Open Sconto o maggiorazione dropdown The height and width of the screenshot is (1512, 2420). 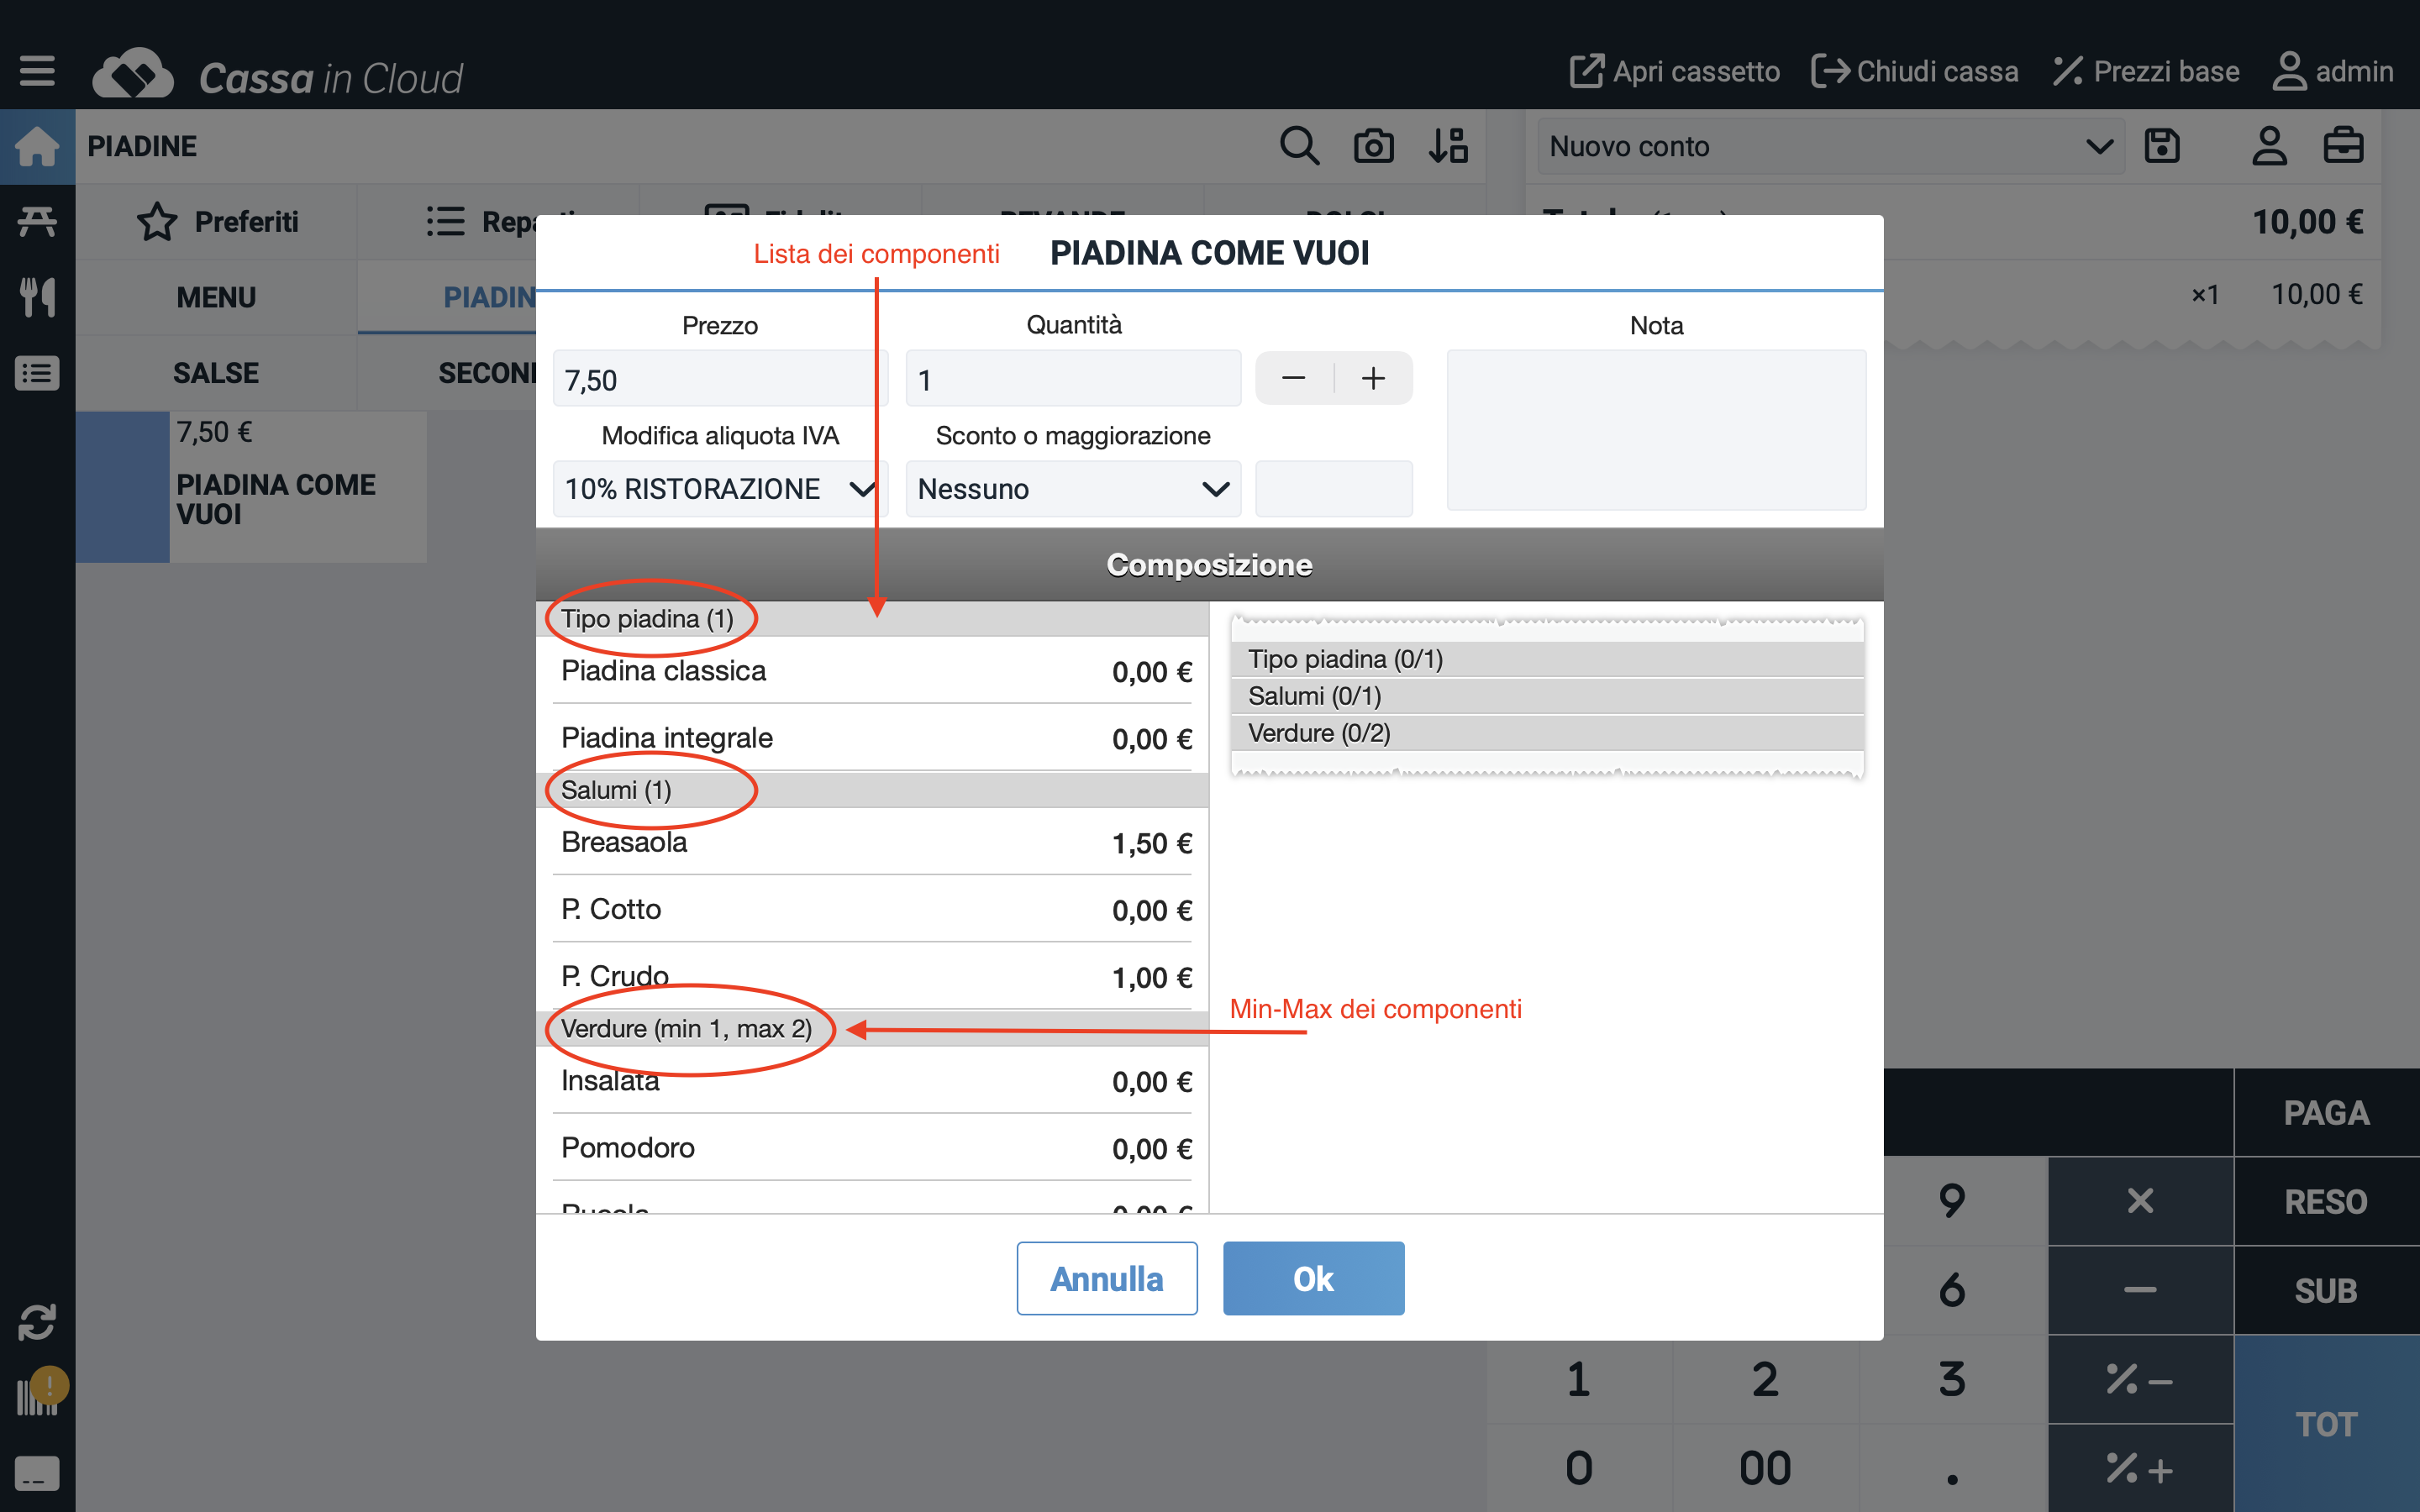[1072, 489]
